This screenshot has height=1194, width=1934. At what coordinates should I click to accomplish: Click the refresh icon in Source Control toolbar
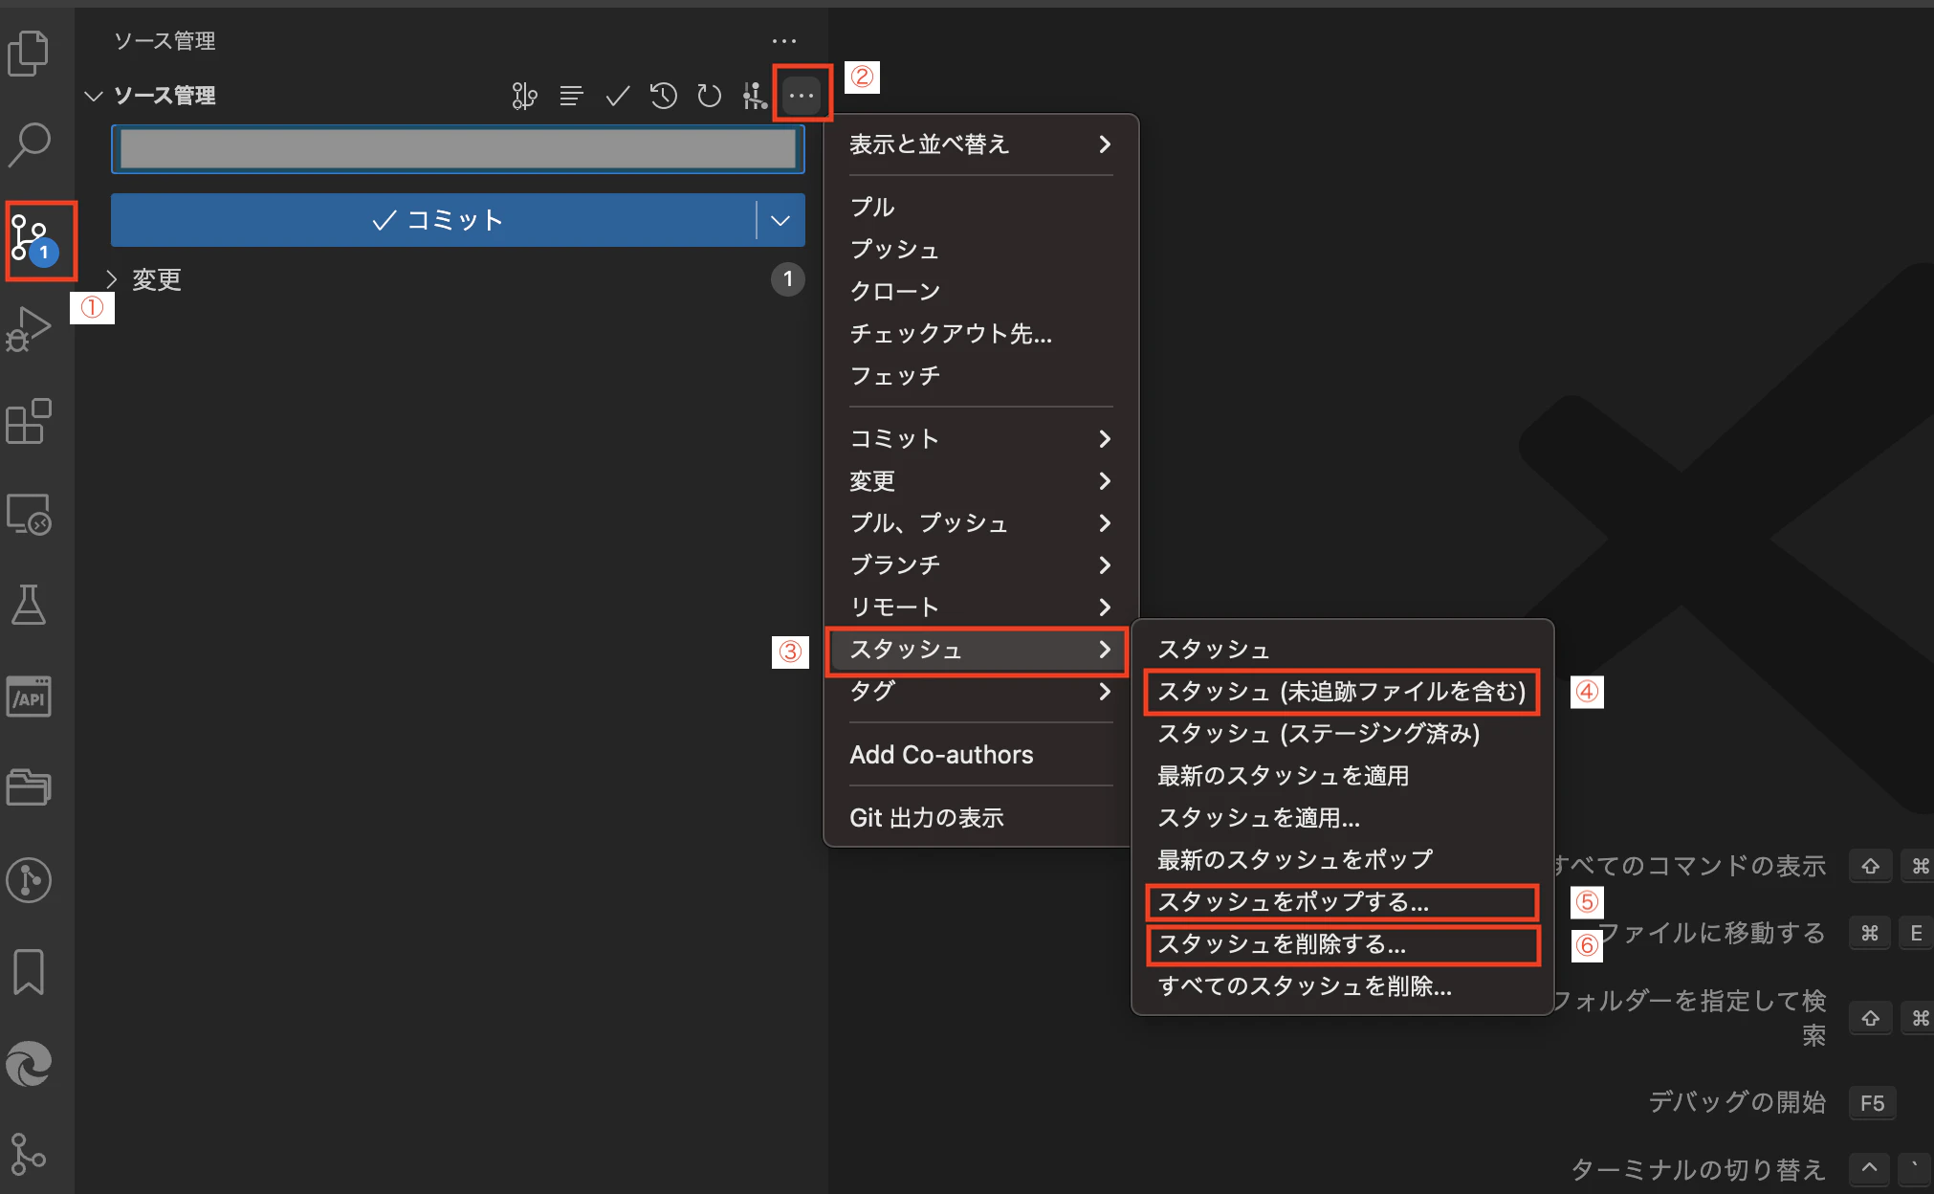pyautogui.click(x=709, y=96)
